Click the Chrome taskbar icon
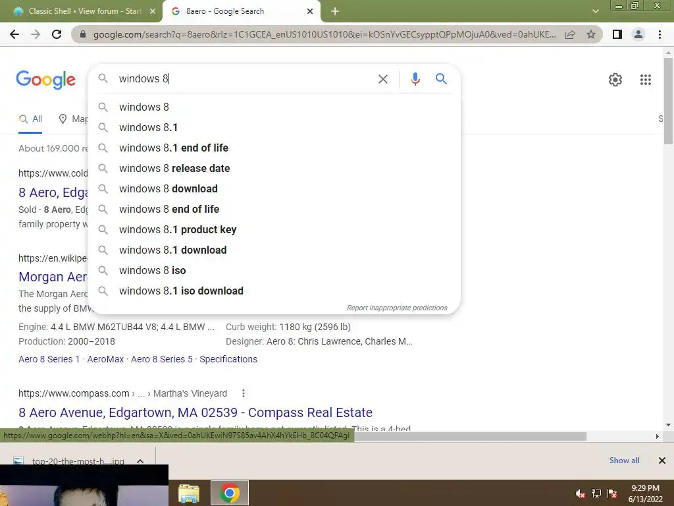 (x=230, y=493)
